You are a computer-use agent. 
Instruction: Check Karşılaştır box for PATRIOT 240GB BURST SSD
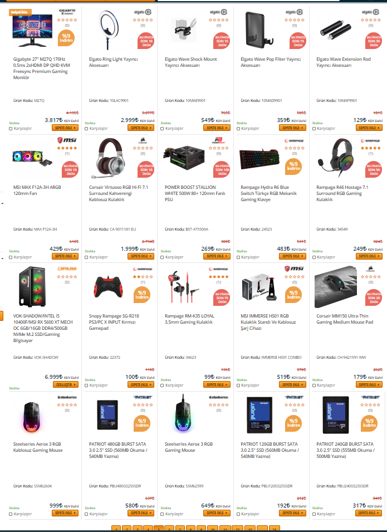tap(313, 514)
